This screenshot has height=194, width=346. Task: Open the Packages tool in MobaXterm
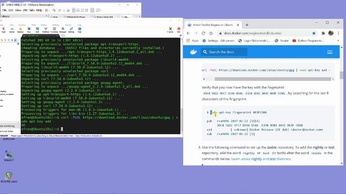(x=63, y=30)
